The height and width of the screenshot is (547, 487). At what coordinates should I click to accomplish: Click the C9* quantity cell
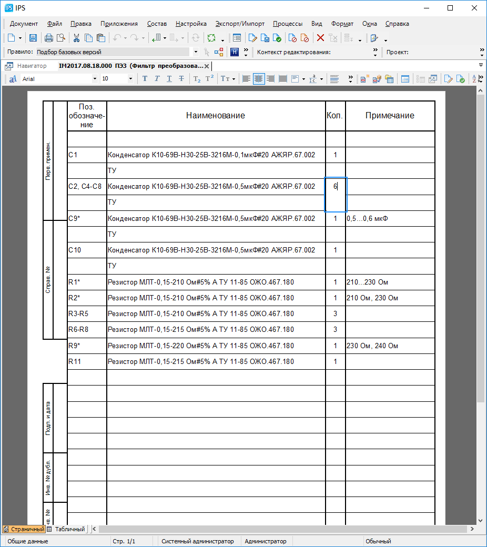tap(335, 219)
